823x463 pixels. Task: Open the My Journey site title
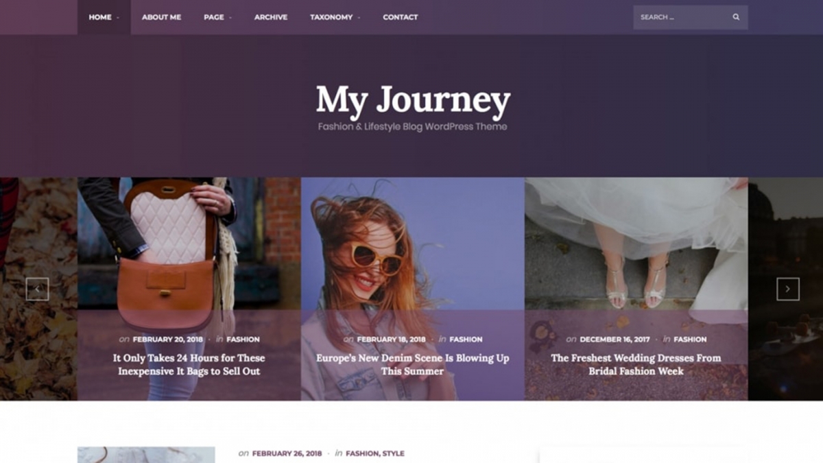coord(413,100)
